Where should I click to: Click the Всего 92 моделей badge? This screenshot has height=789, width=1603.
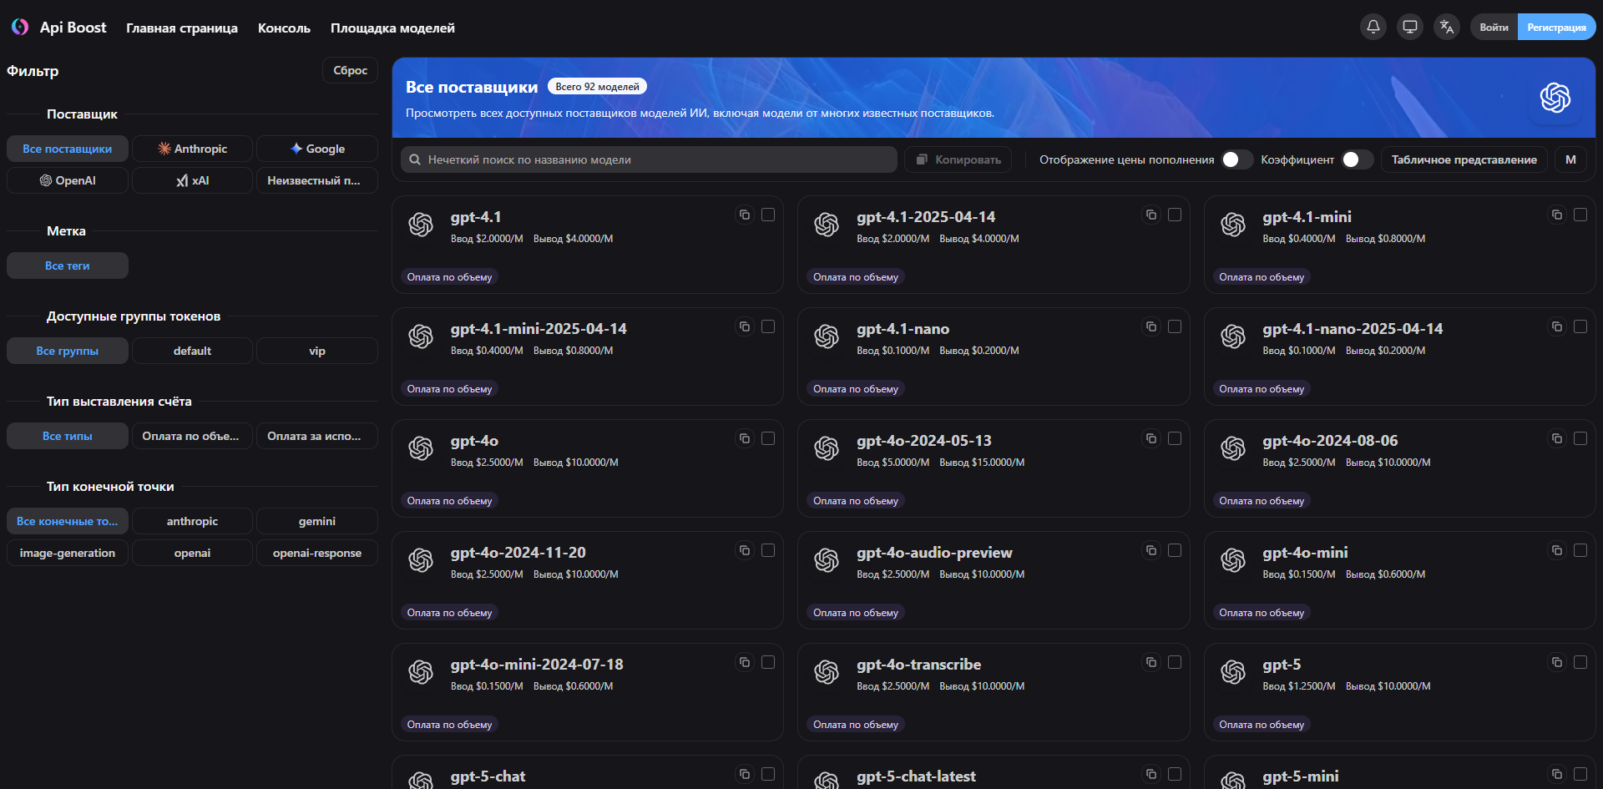click(597, 86)
